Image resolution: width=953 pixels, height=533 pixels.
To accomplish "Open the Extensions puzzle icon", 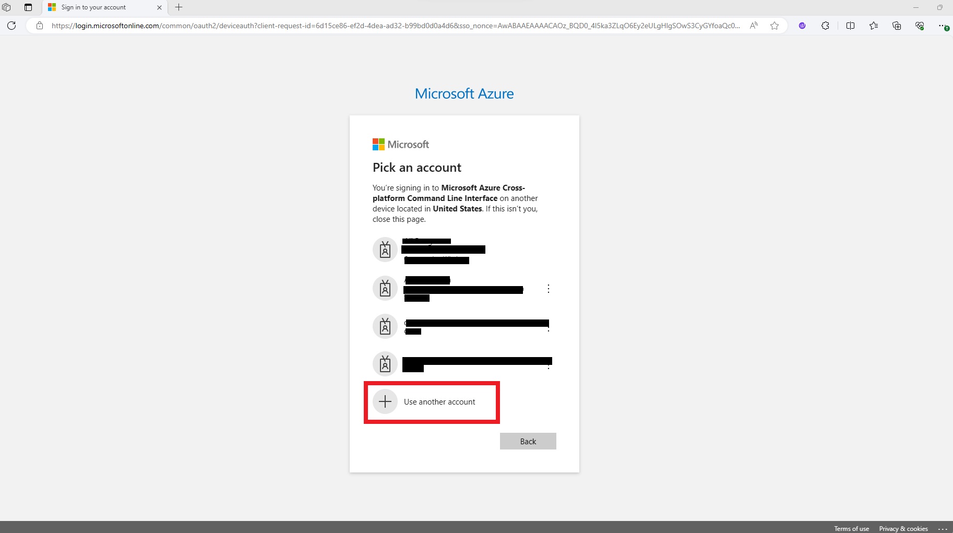I will point(825,26).
